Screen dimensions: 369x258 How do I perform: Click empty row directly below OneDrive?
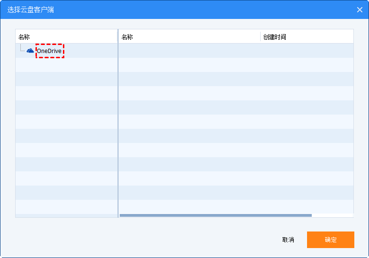[x=66, y=65]
